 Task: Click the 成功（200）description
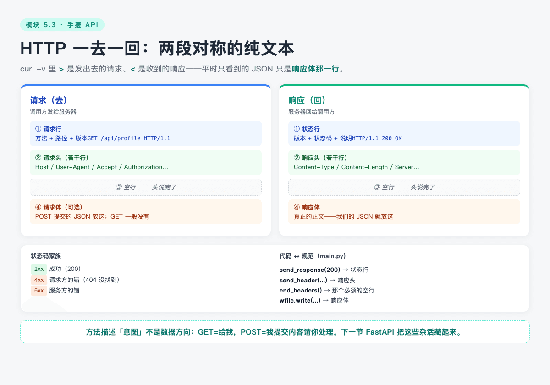click(x=65, y=269)
